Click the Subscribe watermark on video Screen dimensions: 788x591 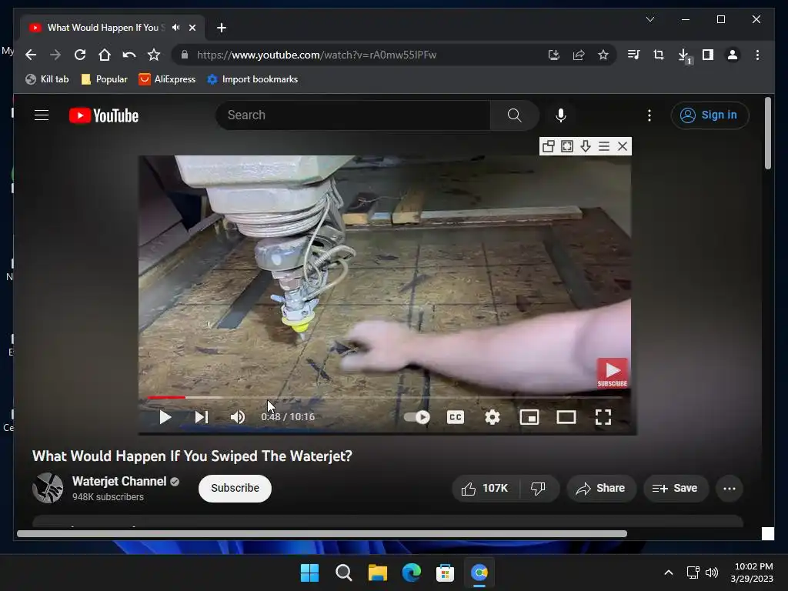pos(612,373)
